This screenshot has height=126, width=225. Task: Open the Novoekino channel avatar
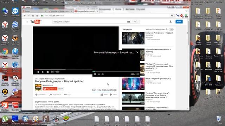click(38, 87)
